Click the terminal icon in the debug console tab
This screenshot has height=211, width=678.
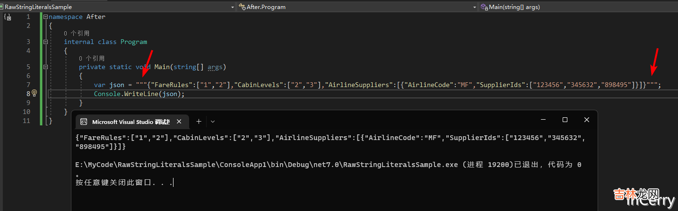(x=84, y=122)
